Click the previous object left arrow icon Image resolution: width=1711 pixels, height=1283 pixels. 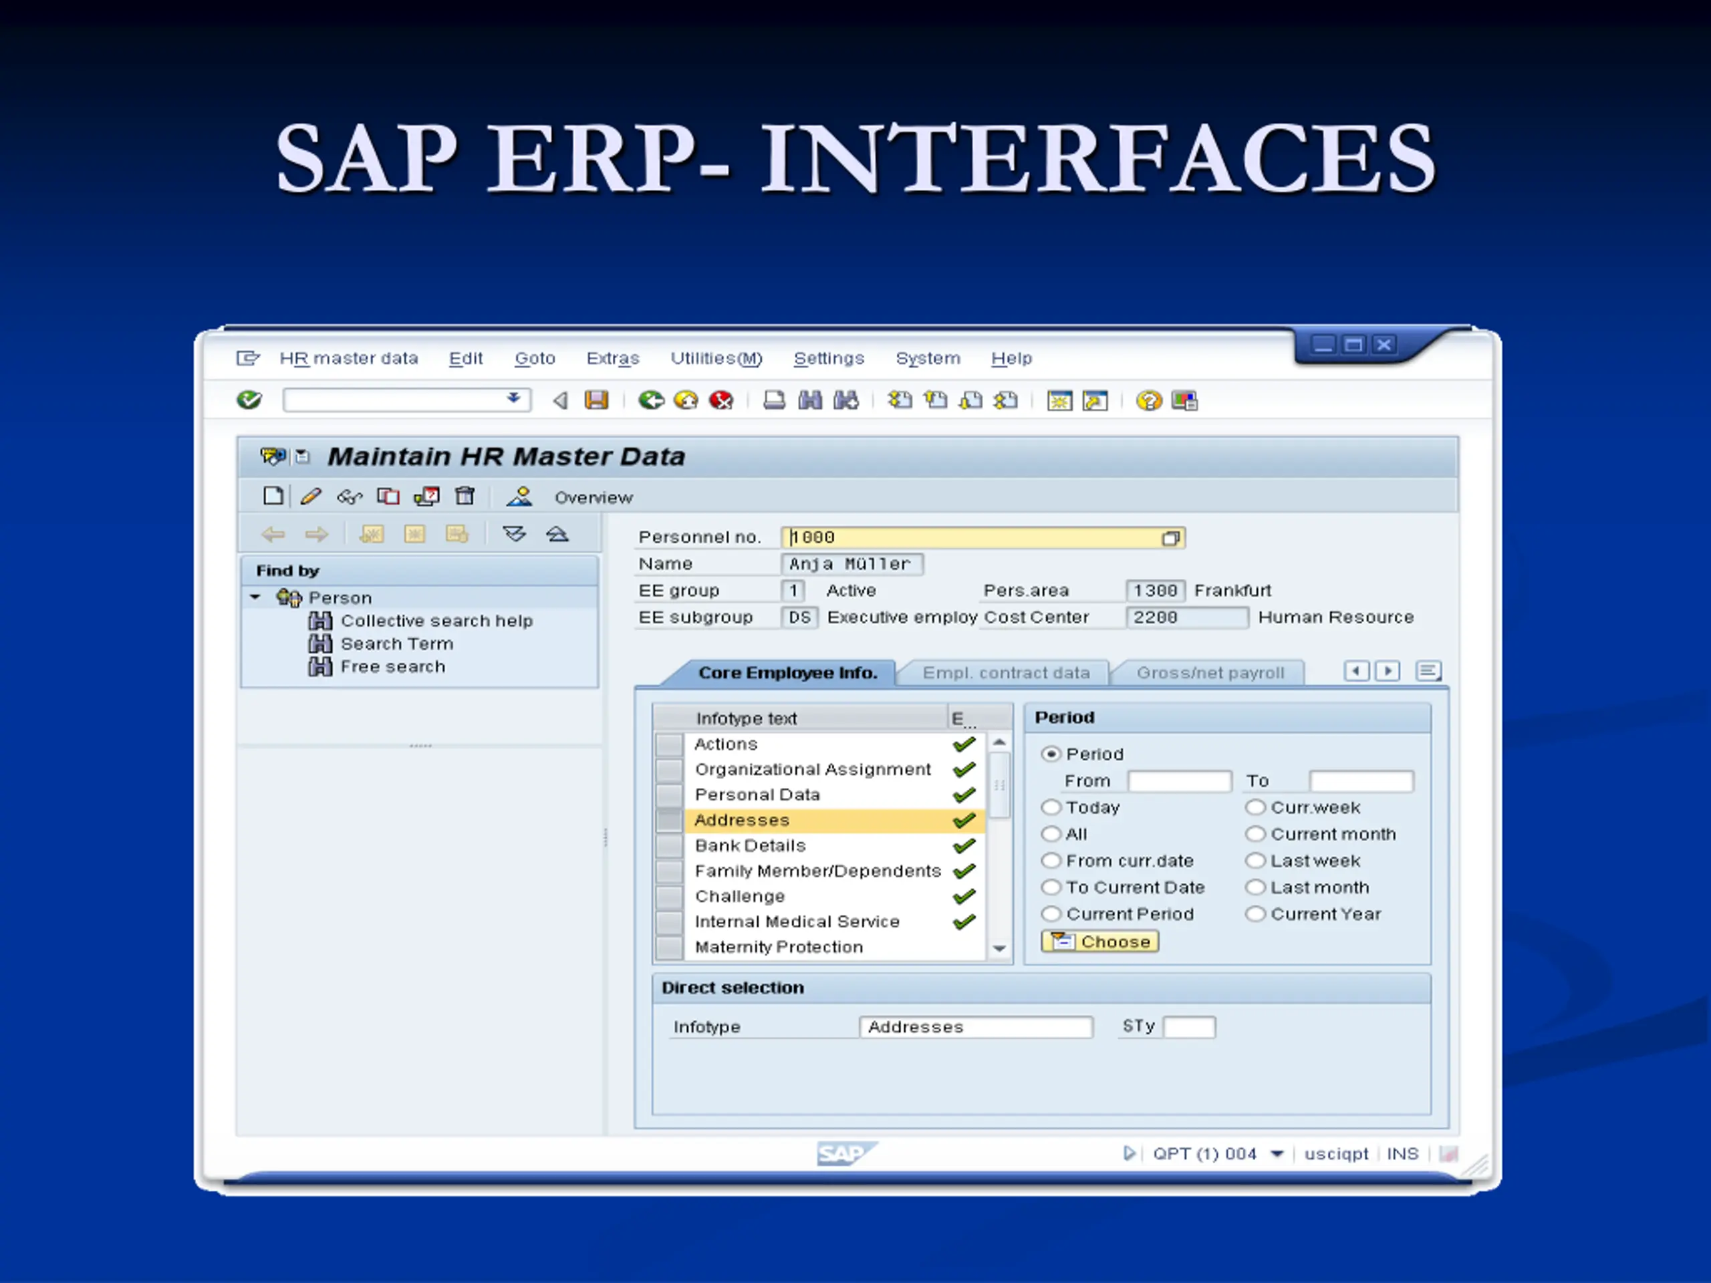273,535
